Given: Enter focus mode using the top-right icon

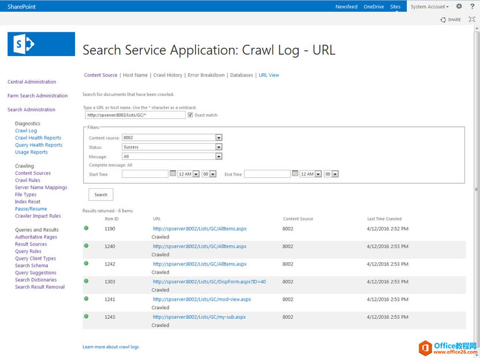Looking at the screenshot, I should point(471,20).
